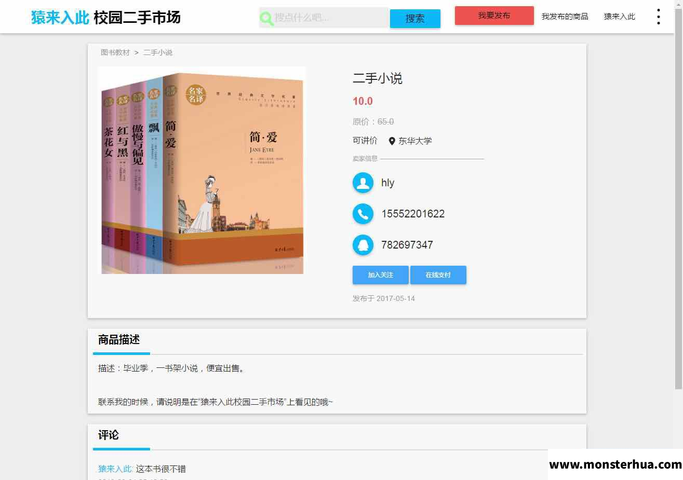Viewport: 683px width, 480px height.
Task: Click 在线支付 button
Action: [438, 275]
